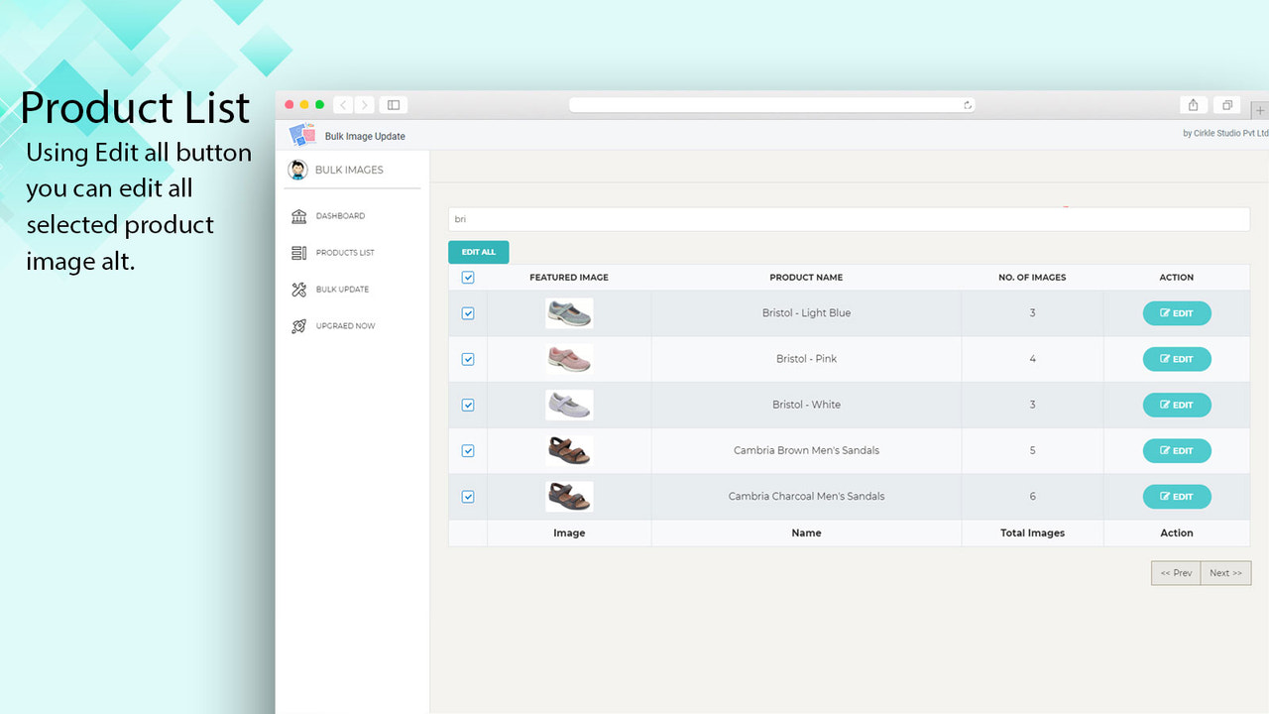Click the browser back navigation arrow
The height and width of the screenshot is (714, 1269).
pyautogui.click(x=343, y=104)
